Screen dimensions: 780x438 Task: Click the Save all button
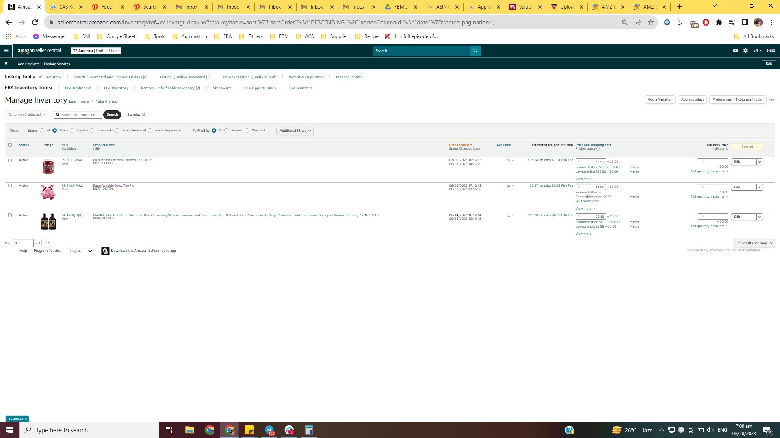747,146
